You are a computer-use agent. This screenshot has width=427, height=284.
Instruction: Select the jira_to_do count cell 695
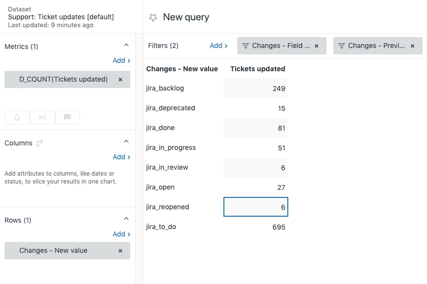(x=256, y=227)
